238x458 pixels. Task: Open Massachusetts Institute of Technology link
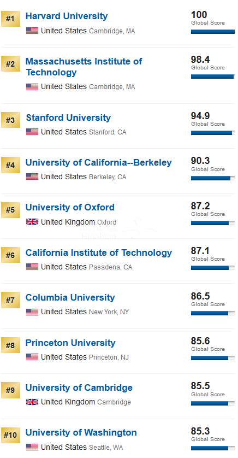(84, 67)
